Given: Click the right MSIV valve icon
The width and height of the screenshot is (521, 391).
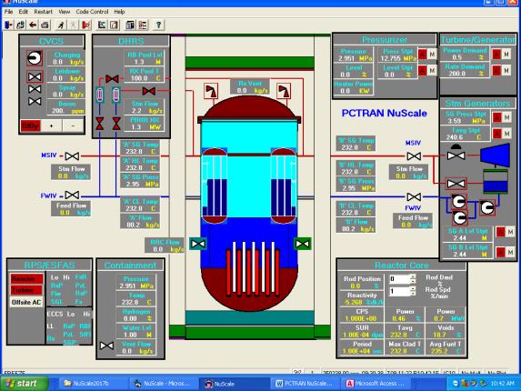Looking at the screenshot, I should click(414, 155).
